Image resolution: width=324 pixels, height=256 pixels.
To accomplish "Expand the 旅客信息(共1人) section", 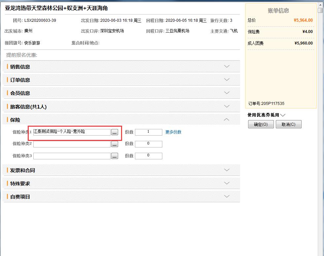I will coord(227,106).
